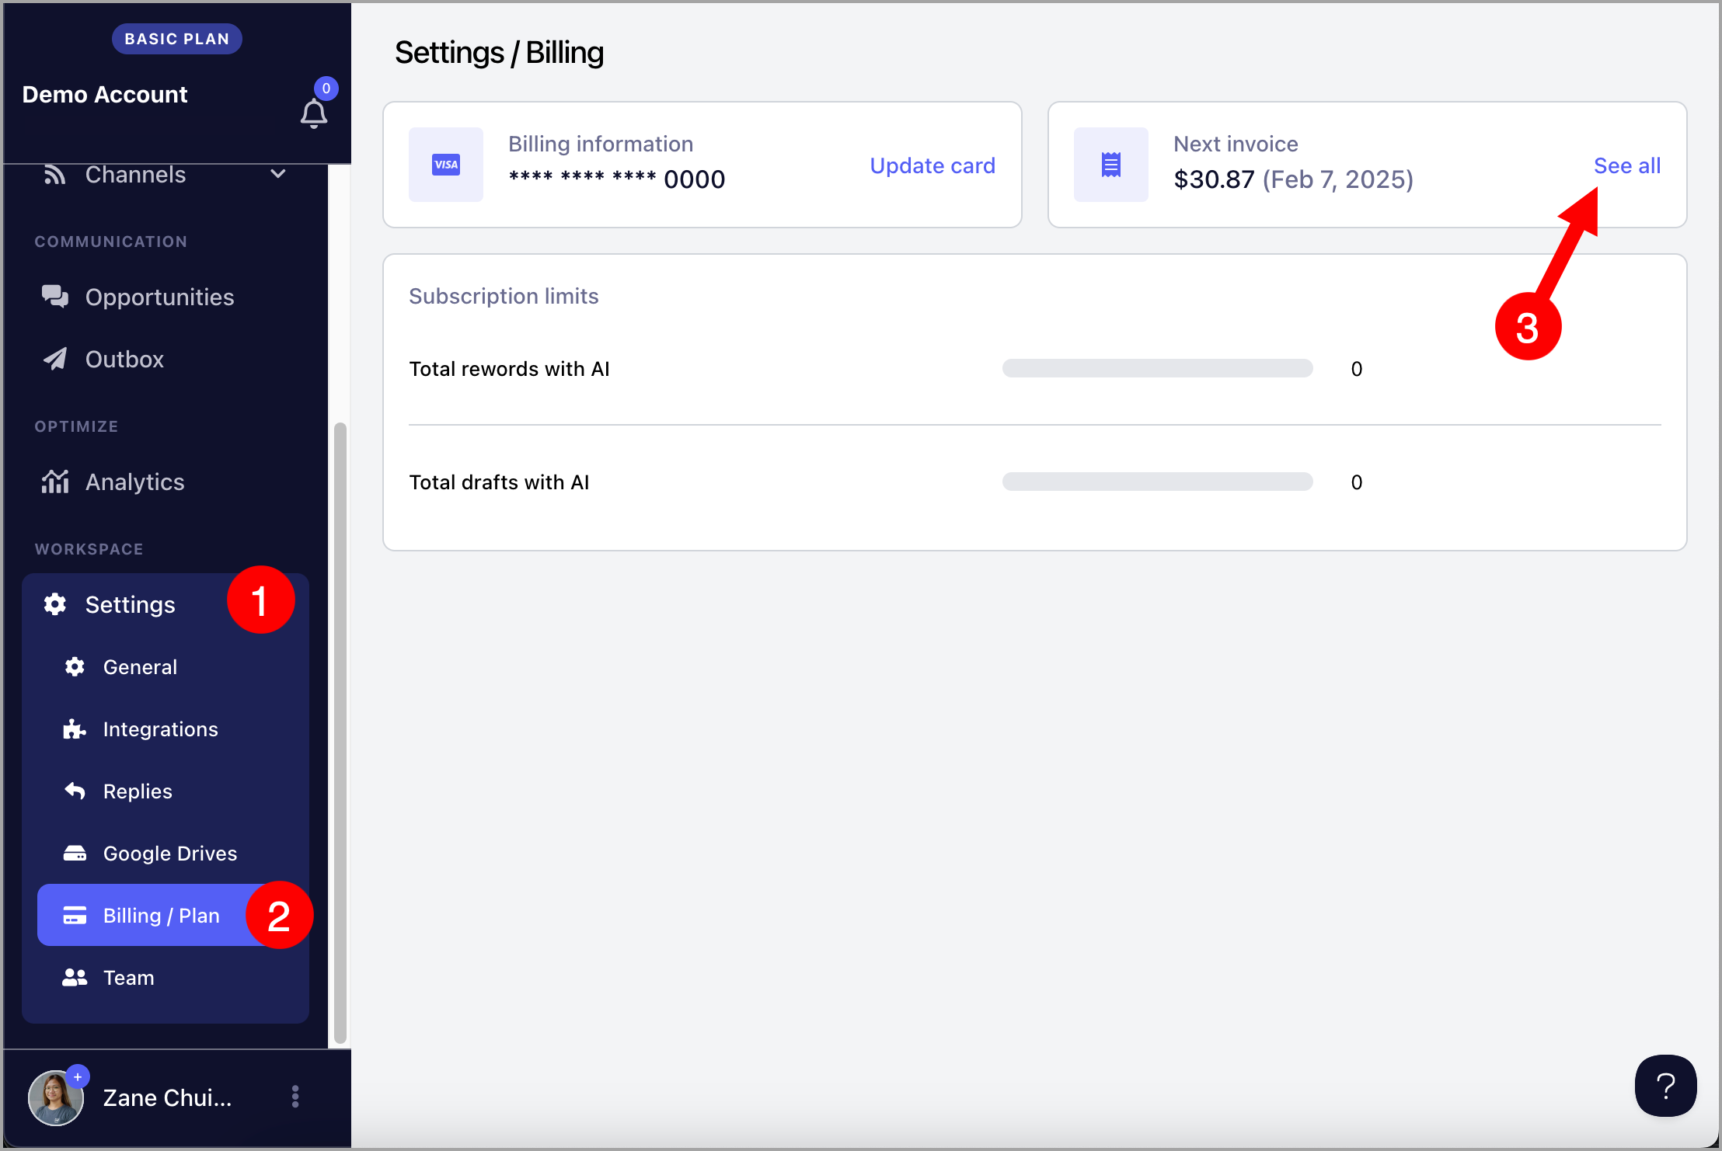The height and width of the screenshot is (1151, 1722).
Task: Click the General gear icon
Action: point(75,666)
